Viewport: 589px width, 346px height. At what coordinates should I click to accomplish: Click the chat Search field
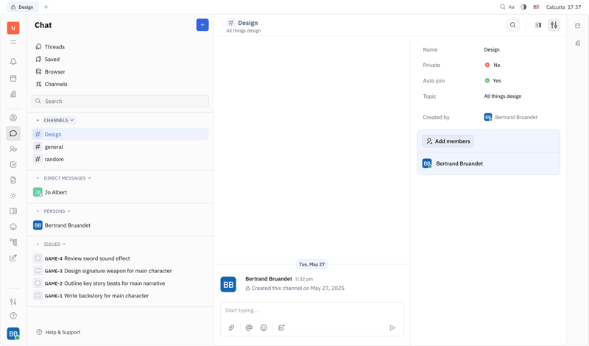coord(120,101)
